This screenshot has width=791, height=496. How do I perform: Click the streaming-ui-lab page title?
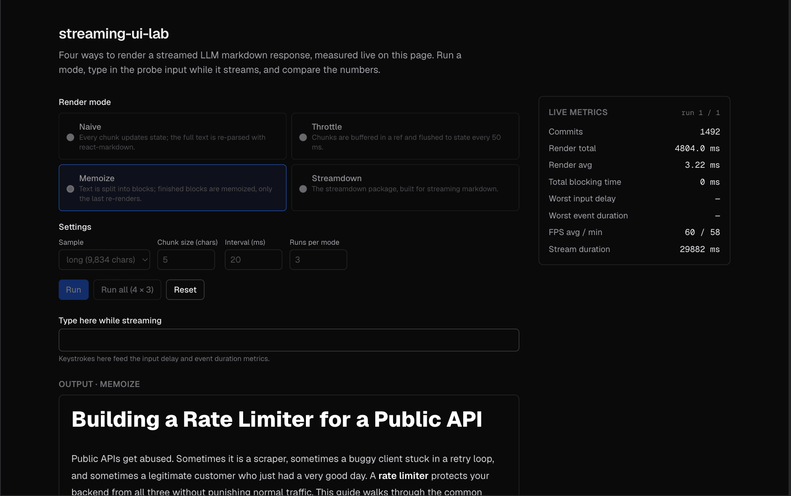(x=114, y=34)
